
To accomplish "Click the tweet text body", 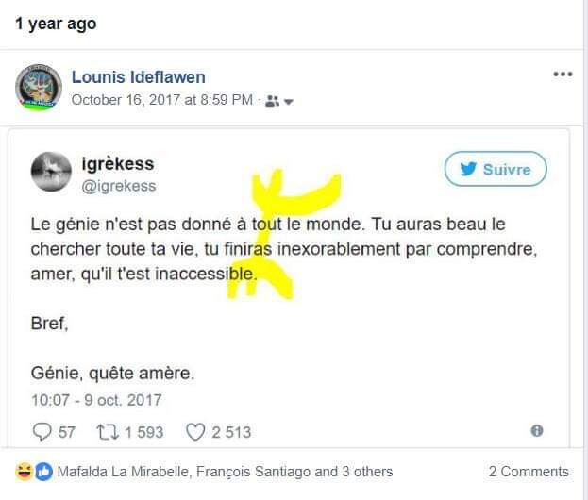I will [274, 251].
